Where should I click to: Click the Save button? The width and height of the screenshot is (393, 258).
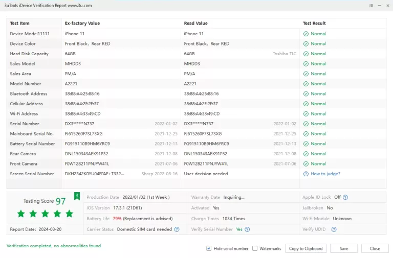click(344, 248)
